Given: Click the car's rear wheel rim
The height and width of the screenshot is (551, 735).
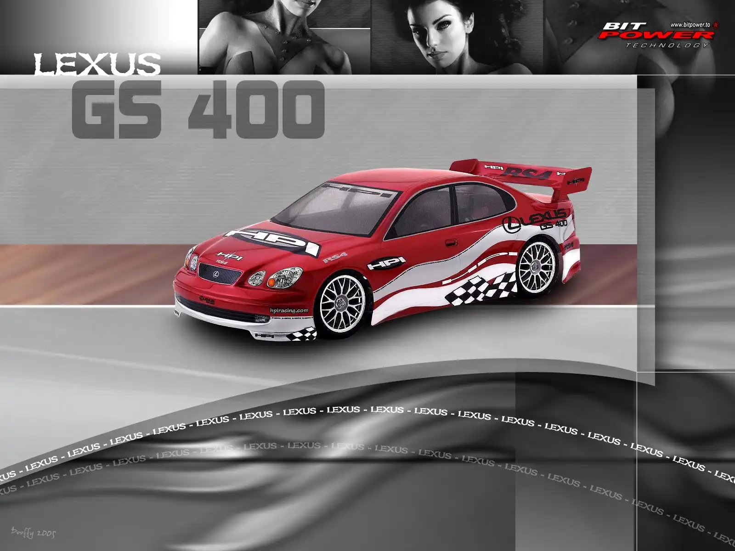Looking at the screenshot, I should (x=535, y=266).
